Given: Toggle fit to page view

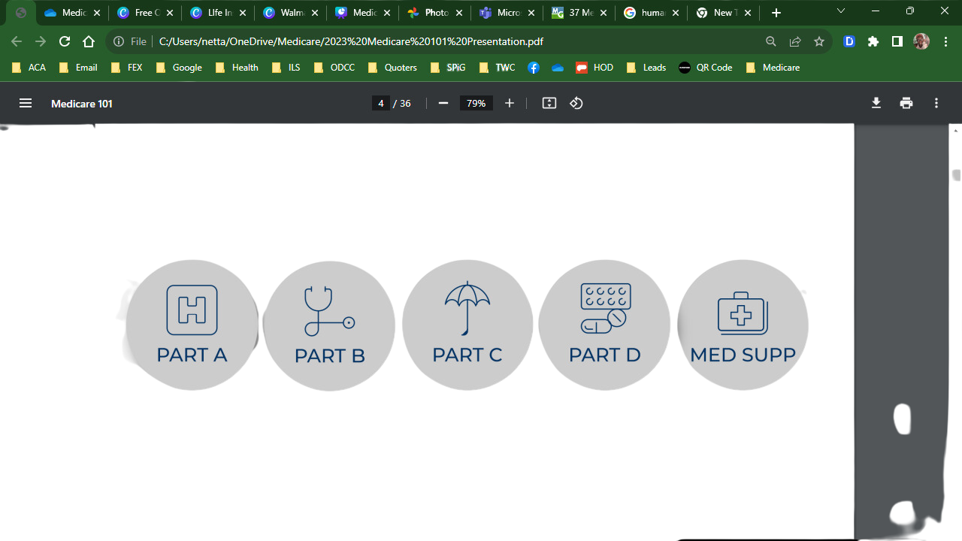Looking at the screenshot, I should 549,103.
